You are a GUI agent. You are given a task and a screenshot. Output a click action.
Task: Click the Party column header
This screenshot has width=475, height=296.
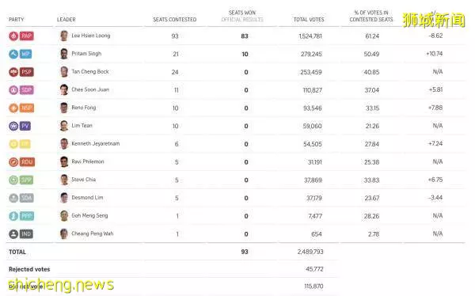click(17, 19)
